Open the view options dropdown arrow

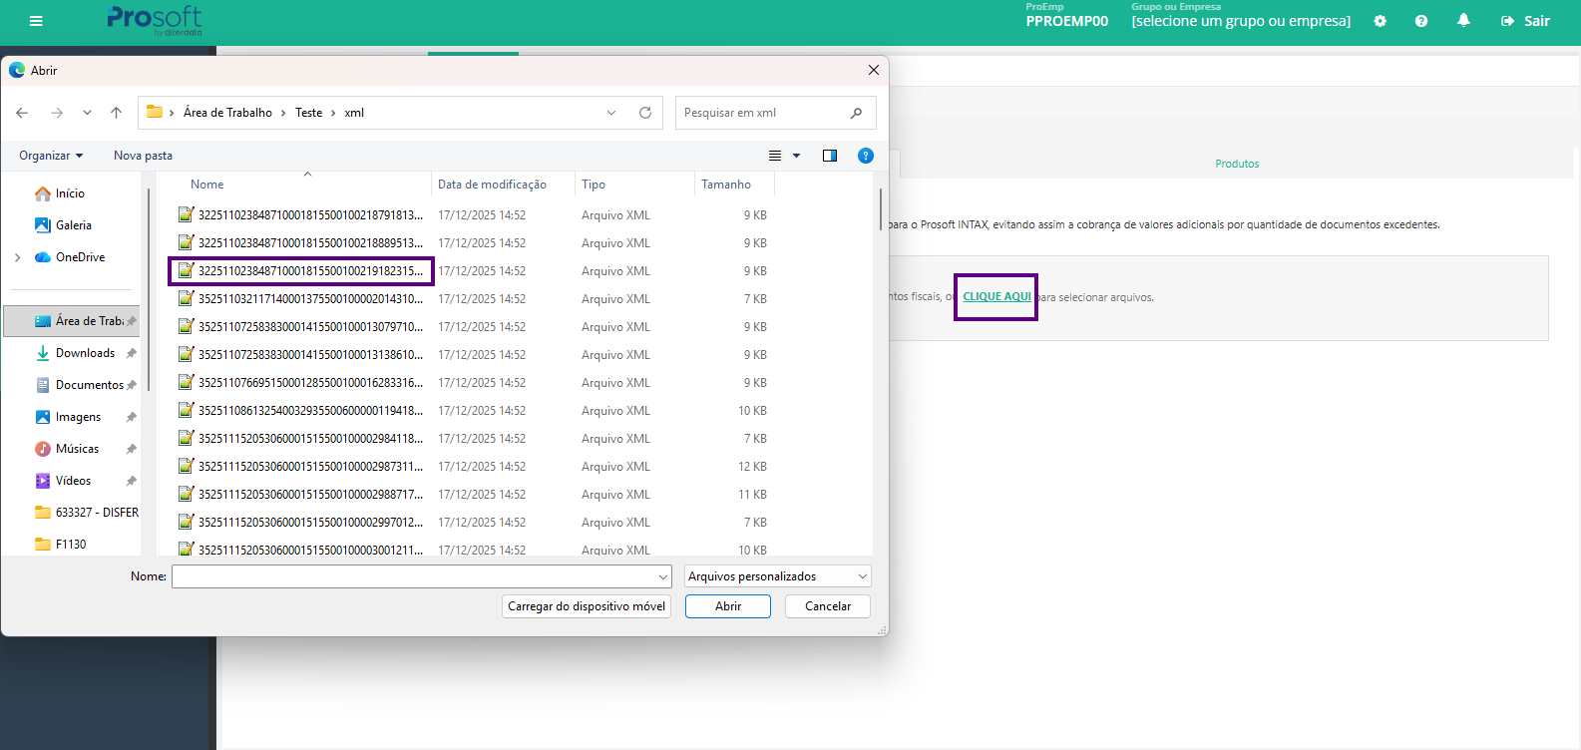pos(796,156)
